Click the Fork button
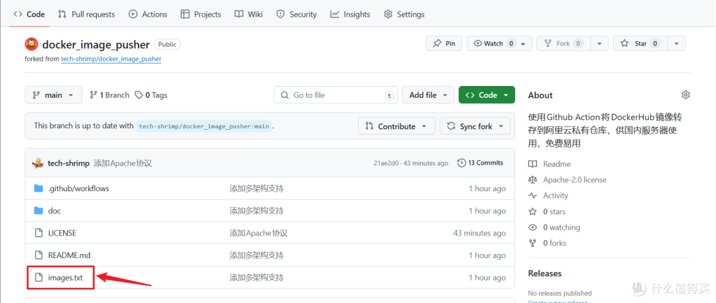The image size is (716, 303). (563, 43)
